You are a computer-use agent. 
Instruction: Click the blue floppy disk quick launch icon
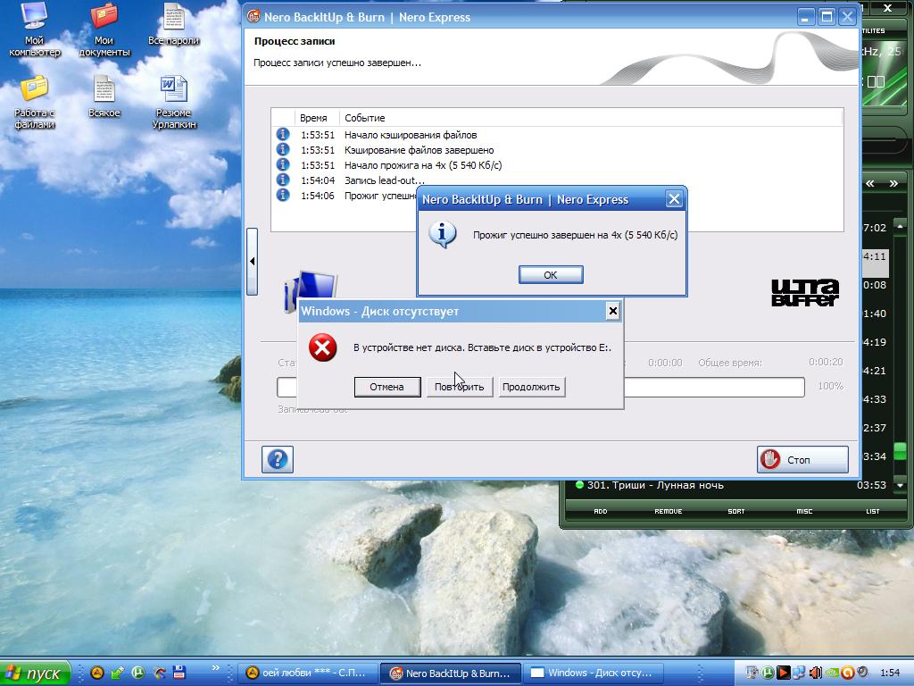coord(179,673)
